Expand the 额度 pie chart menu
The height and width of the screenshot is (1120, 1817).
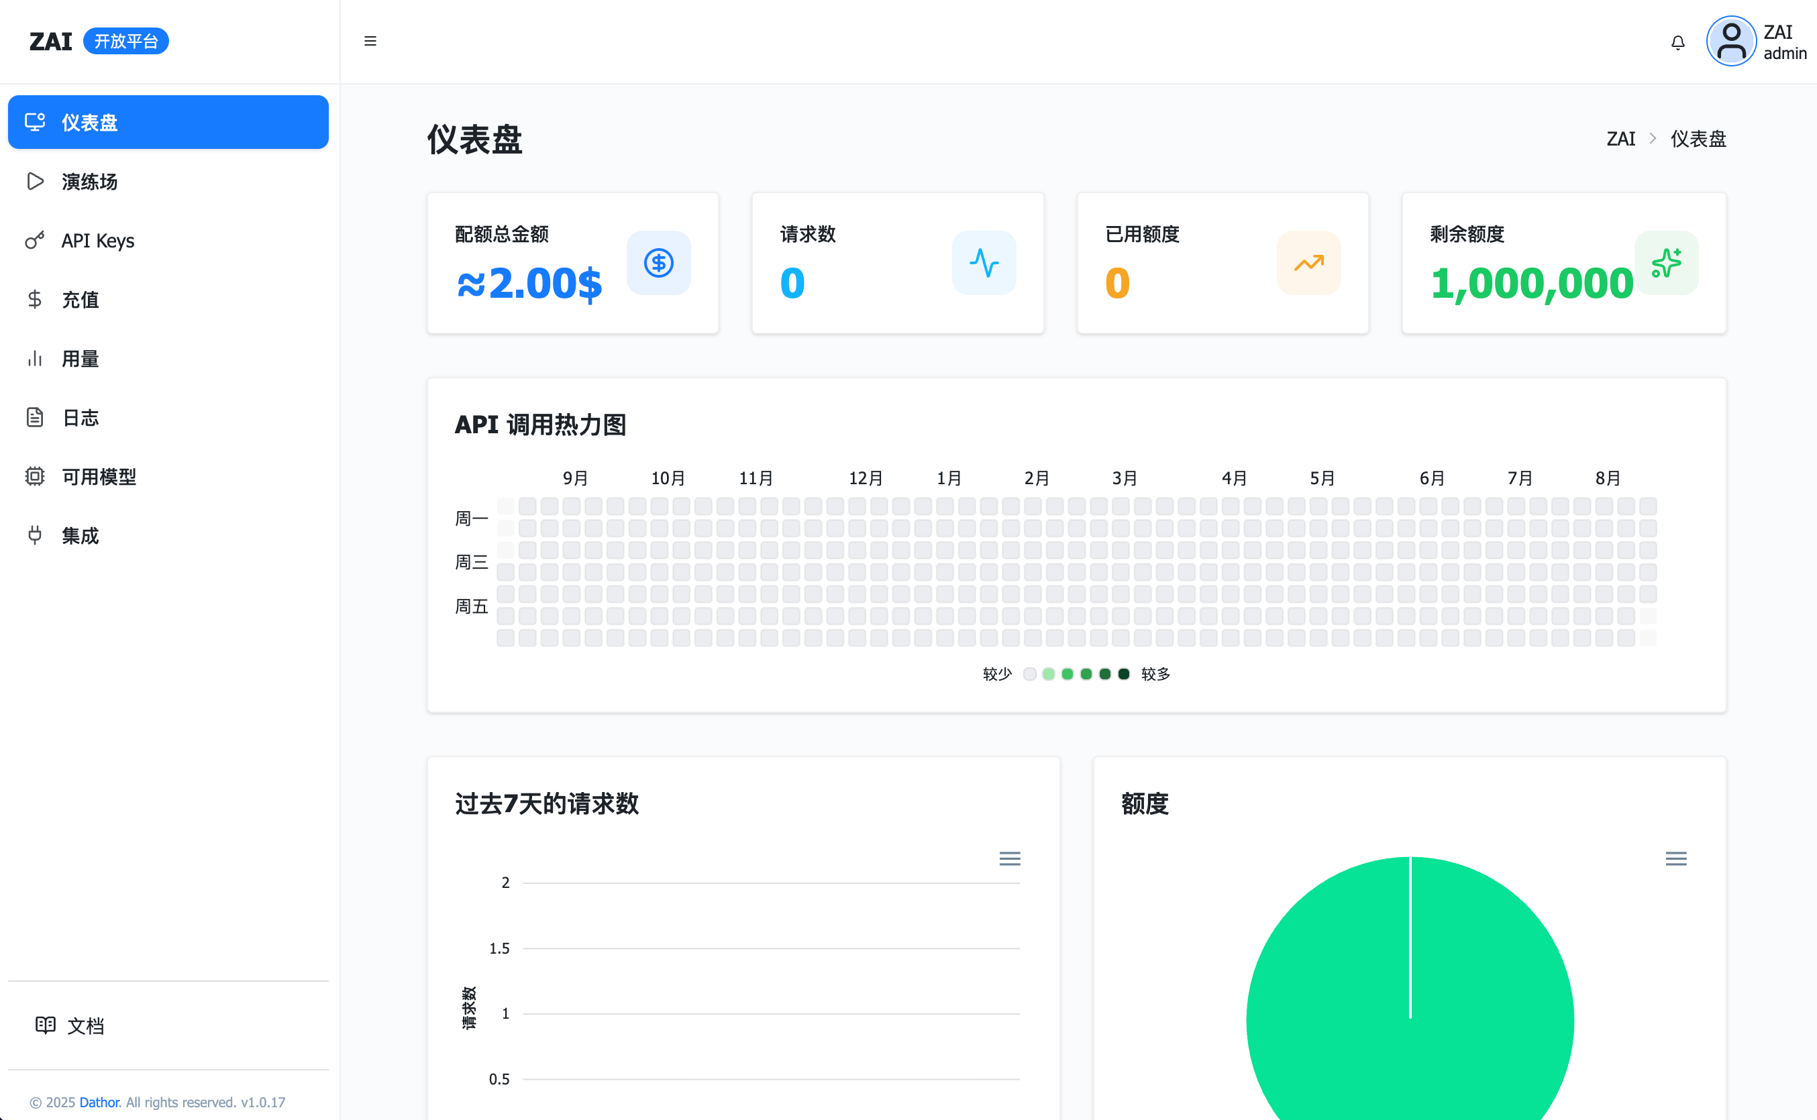pyautogui.click(x=1675, y=858)
